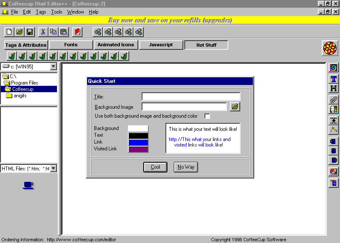Switch to the Animated Icons tab

click(x=116, y=45)
